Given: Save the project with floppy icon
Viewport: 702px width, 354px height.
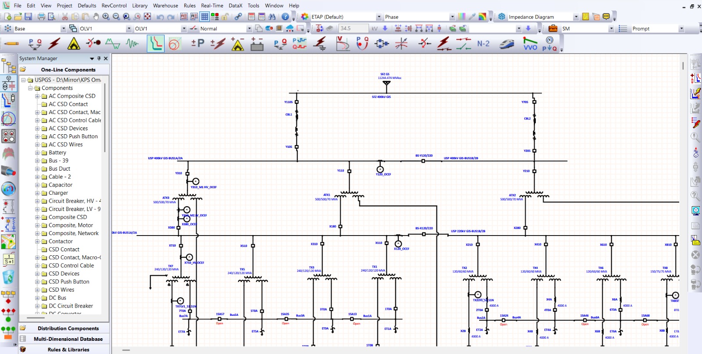Looking at the screenshot, I should (x=28, y=17).
